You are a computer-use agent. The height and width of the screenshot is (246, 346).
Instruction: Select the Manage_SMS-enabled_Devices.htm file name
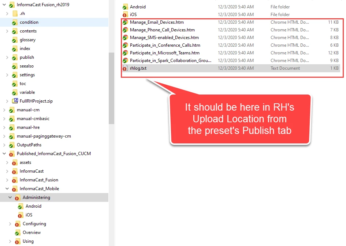[164, 38]
